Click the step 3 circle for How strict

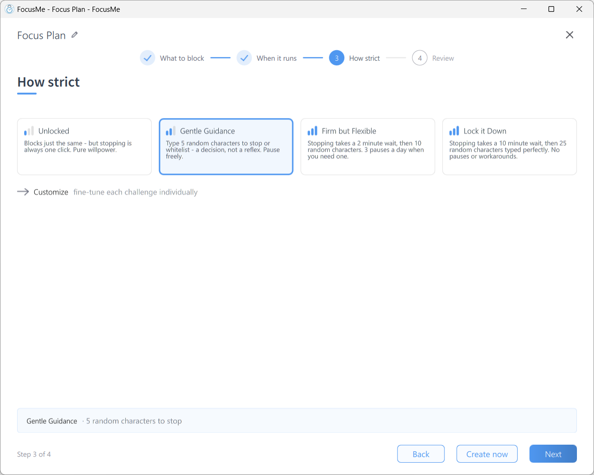click(x=337, y=58)
